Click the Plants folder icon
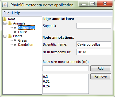The height and width of the screenshot is (97, 115). click(x=10, y=36)
